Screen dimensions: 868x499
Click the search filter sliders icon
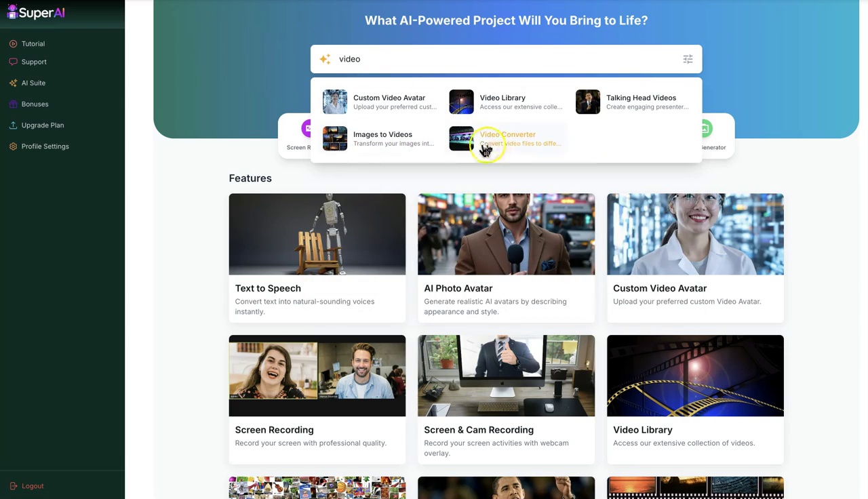coord(688,59)
